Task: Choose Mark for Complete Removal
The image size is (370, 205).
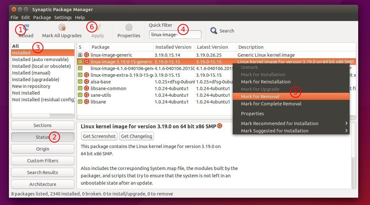Action: coord(291,103)
